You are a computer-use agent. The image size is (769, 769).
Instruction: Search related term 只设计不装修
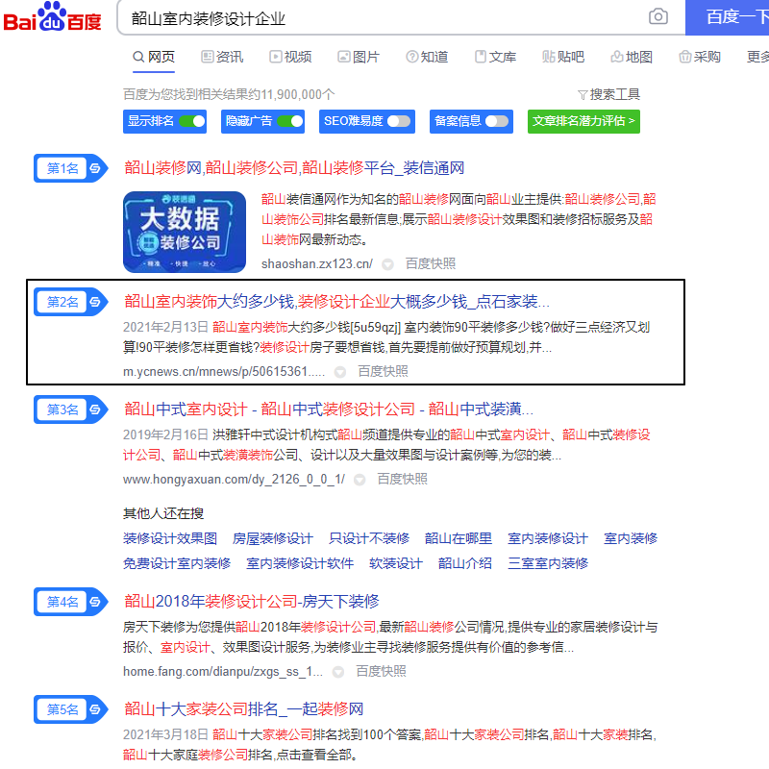coord(369,538)
